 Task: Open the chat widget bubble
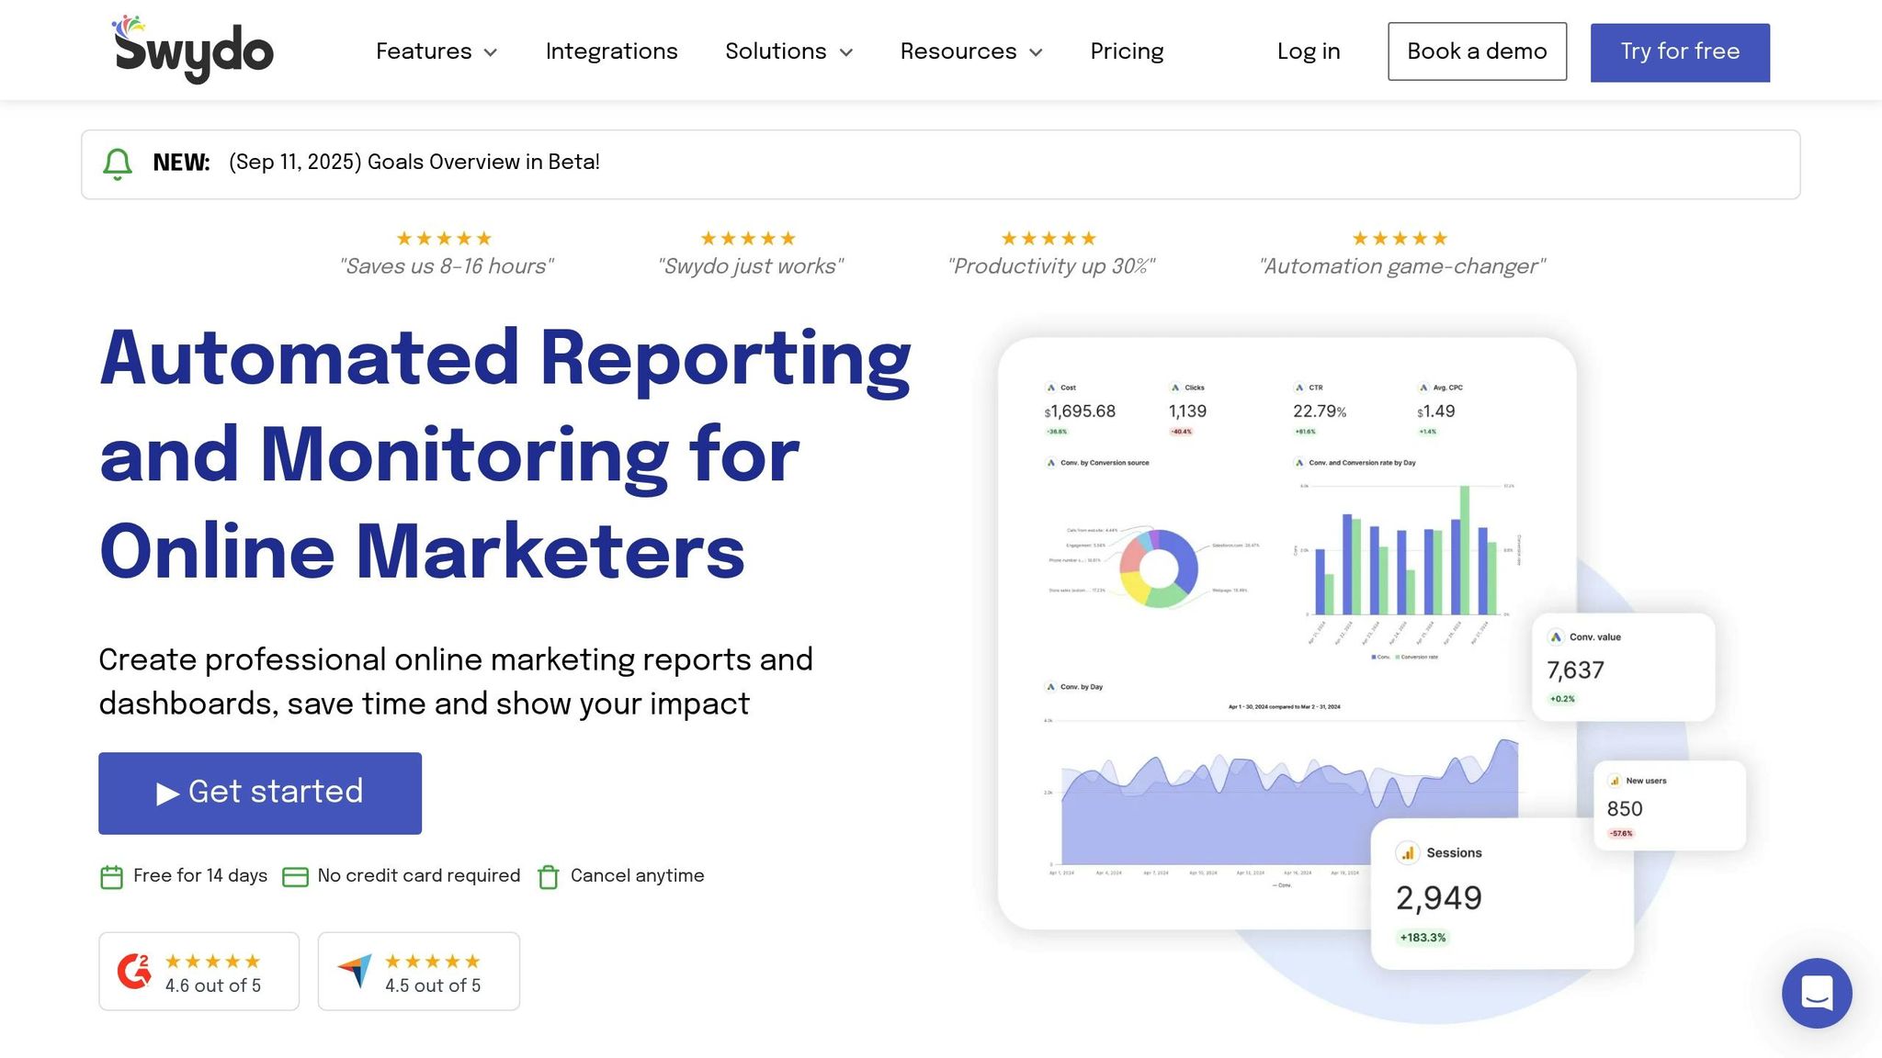point(1816,993)
